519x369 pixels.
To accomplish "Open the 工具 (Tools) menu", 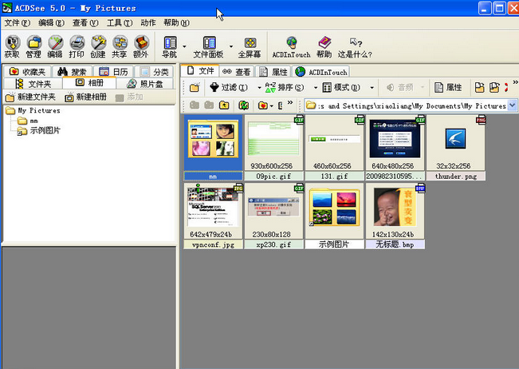I will [120, 22].
